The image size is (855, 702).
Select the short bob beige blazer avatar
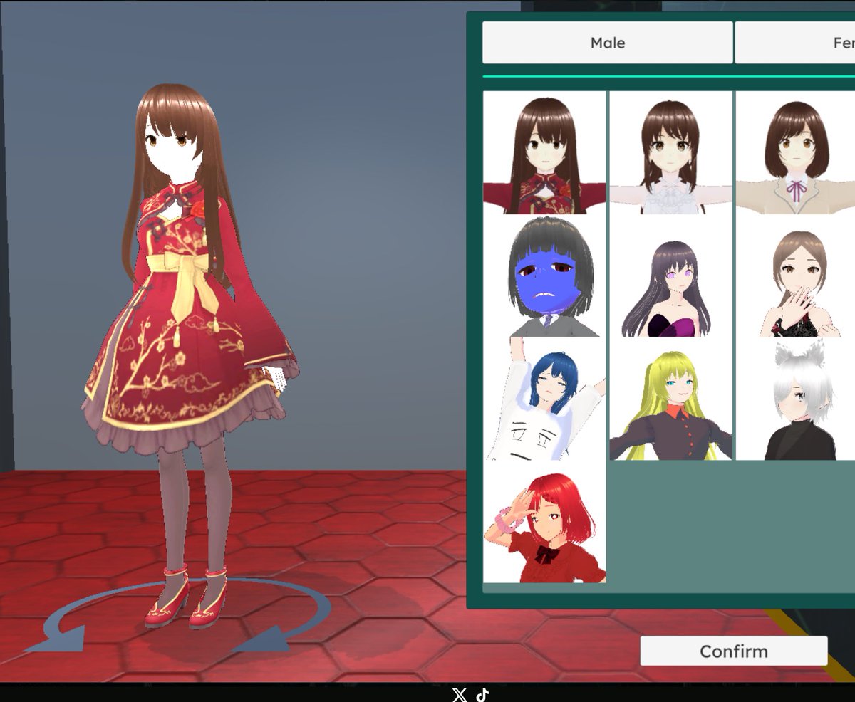795,153
